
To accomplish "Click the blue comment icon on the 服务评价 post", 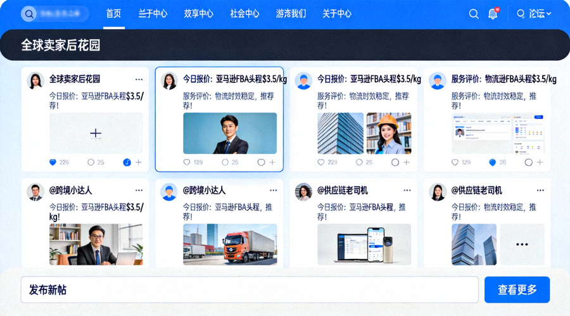I will pos(493,162).
